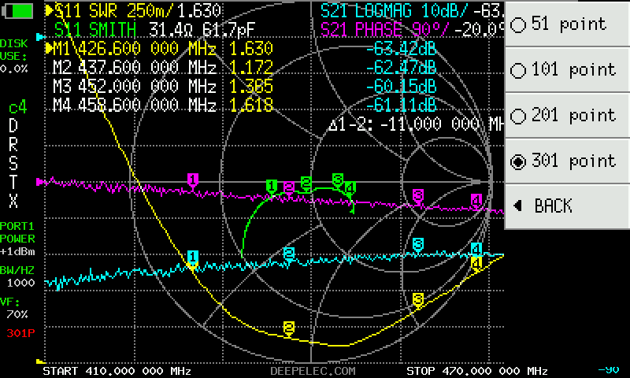Click the yellow reference arrow at bottom left
The image size is (630, 378).
(x=40, y=361)
